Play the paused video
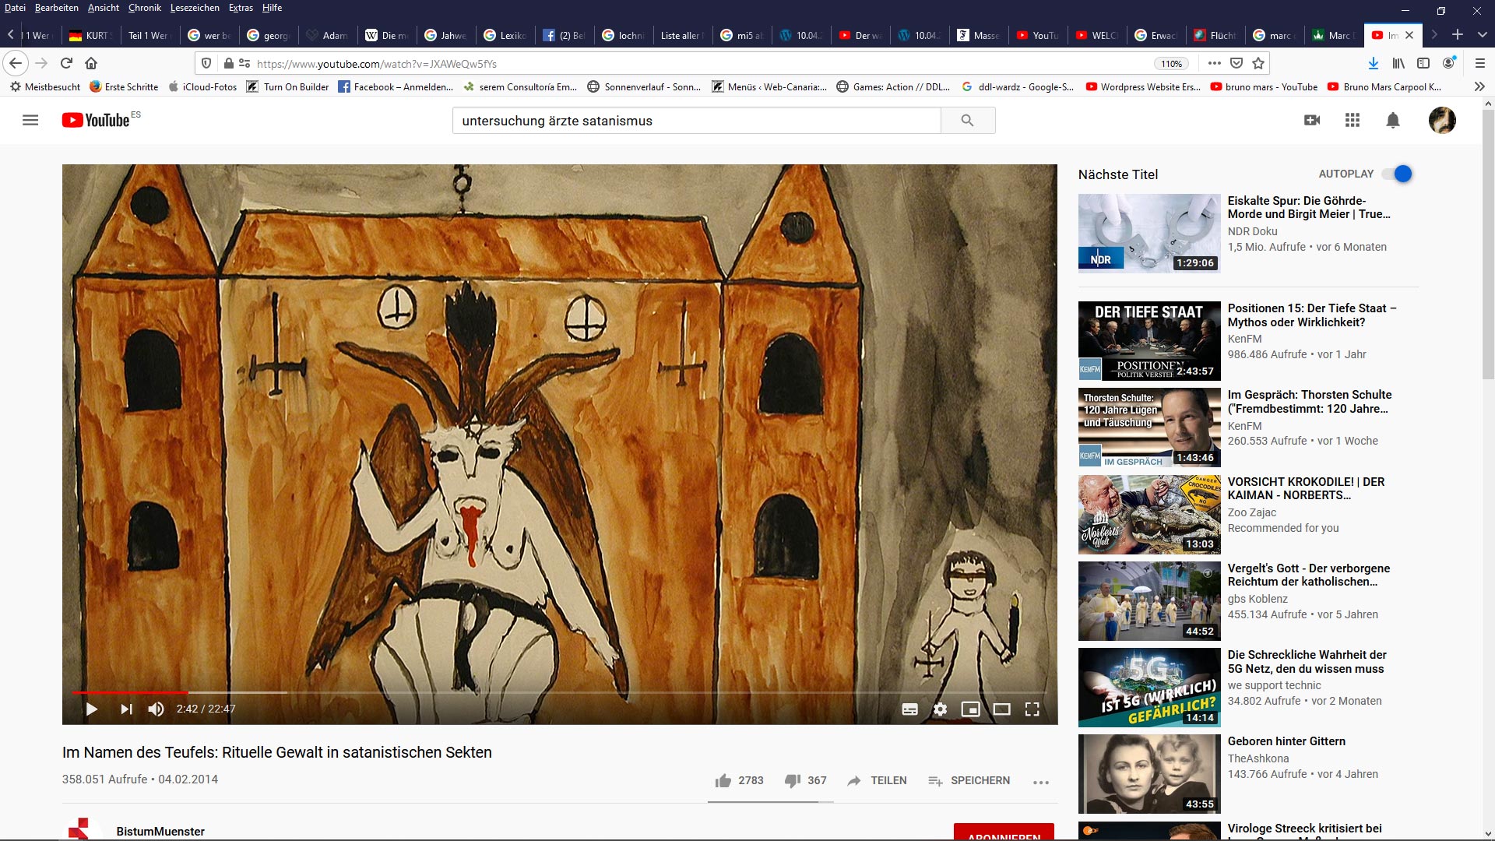This screenshot has height=841, width=1495. tap(91, 709)
